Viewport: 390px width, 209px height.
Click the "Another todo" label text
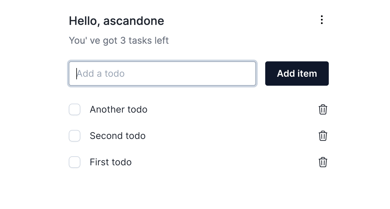click(x=118, y=109)
